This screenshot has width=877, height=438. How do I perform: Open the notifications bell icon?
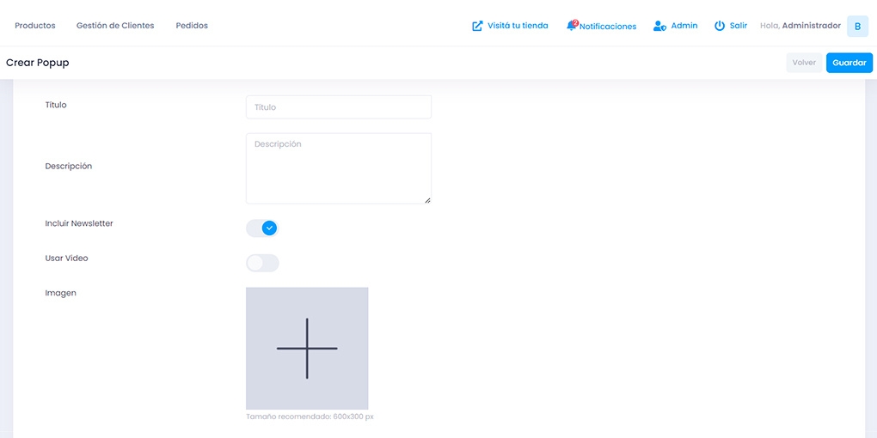click(572, 26)
